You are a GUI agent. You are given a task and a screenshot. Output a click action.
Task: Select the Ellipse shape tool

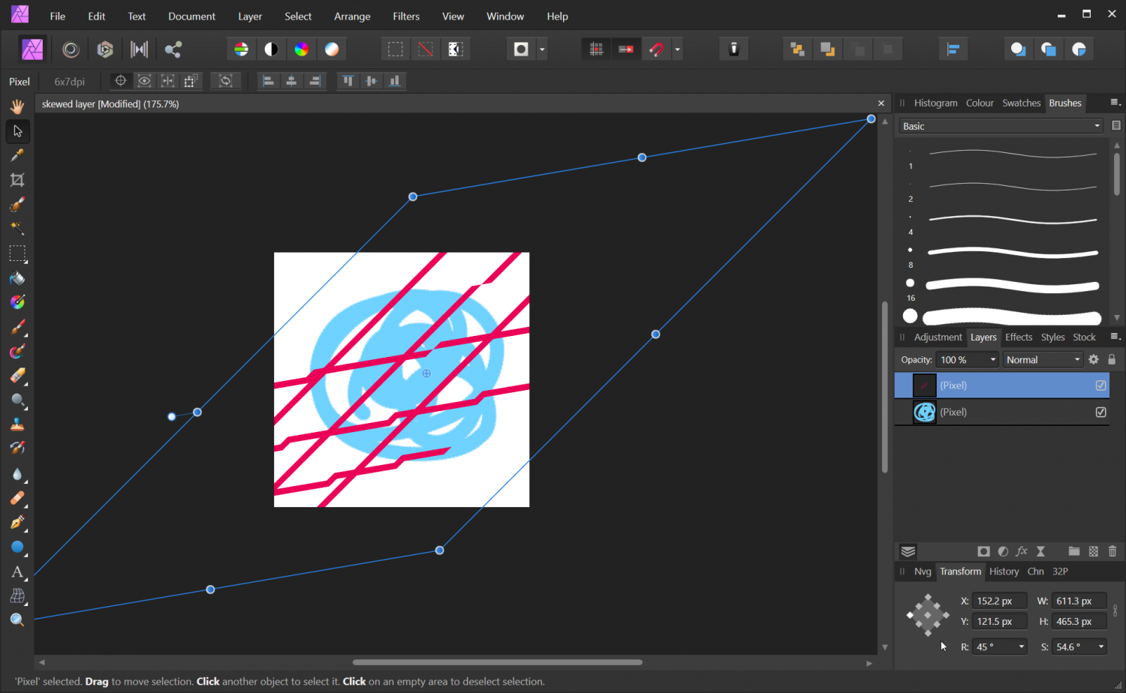17,547
